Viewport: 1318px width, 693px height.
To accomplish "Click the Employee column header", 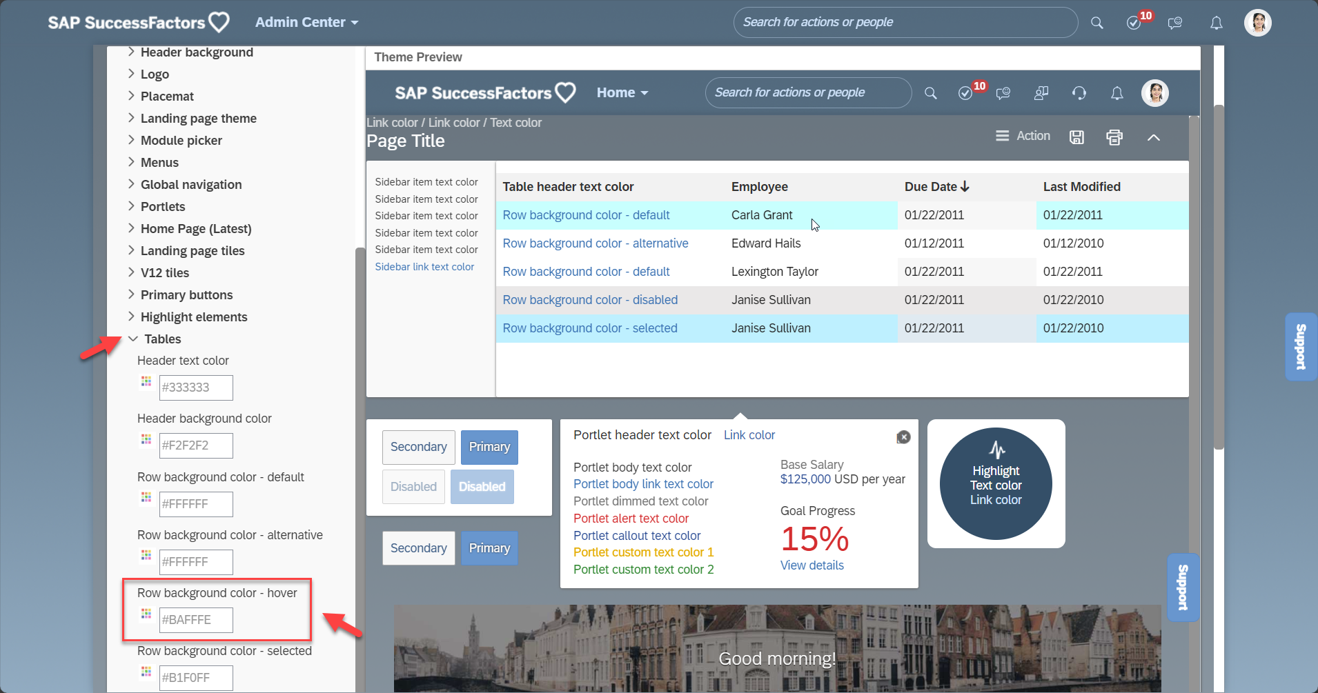I will click(759, 187).
